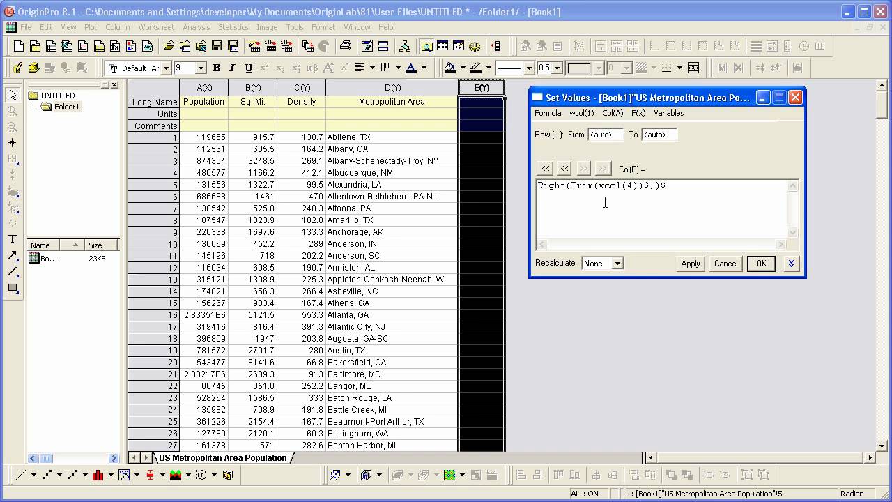Confirm with the OK button
Viewport: 892px width, 502px height.
coord(761,264)
